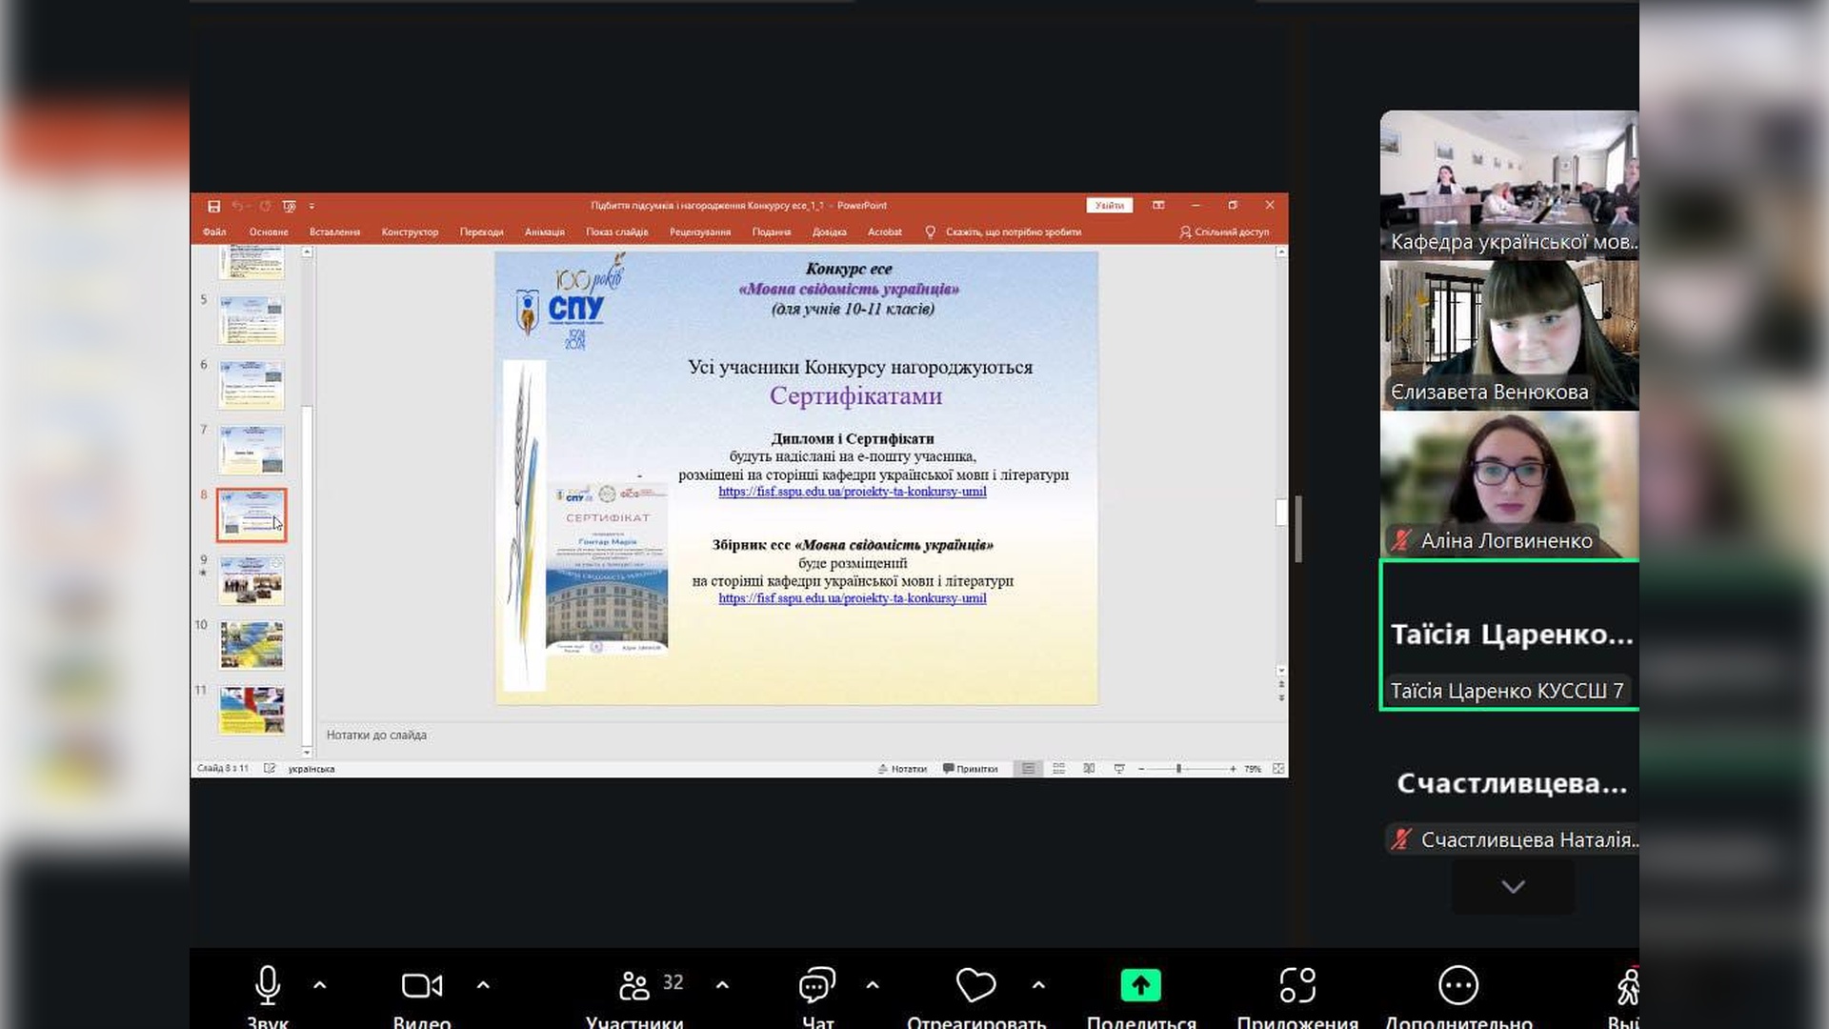Open the Участники participants panel
The image size is (1829, 1029).
tap(634, 985)
